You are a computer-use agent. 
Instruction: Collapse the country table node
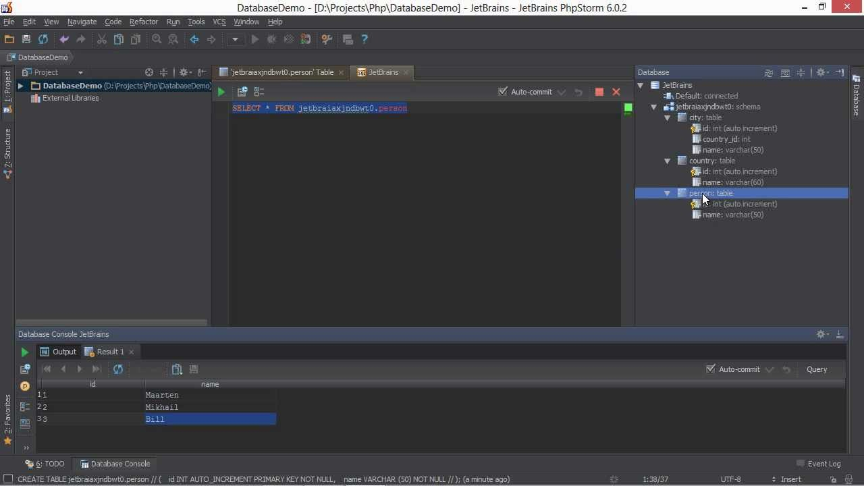coord(667,161)
